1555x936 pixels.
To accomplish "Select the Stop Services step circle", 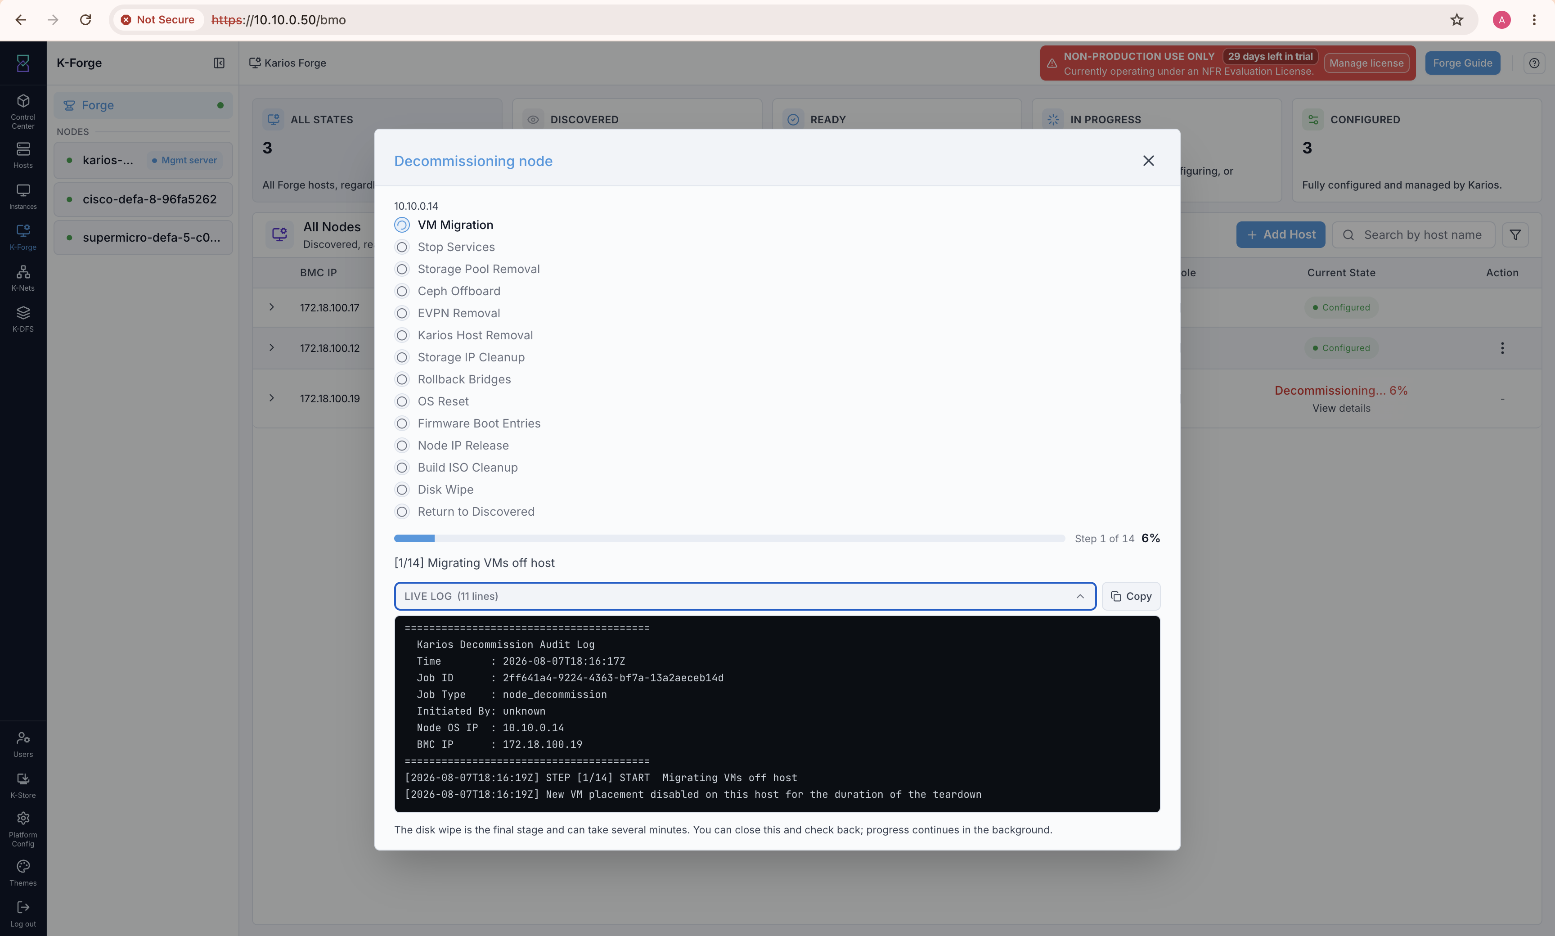I will [402, 247].
